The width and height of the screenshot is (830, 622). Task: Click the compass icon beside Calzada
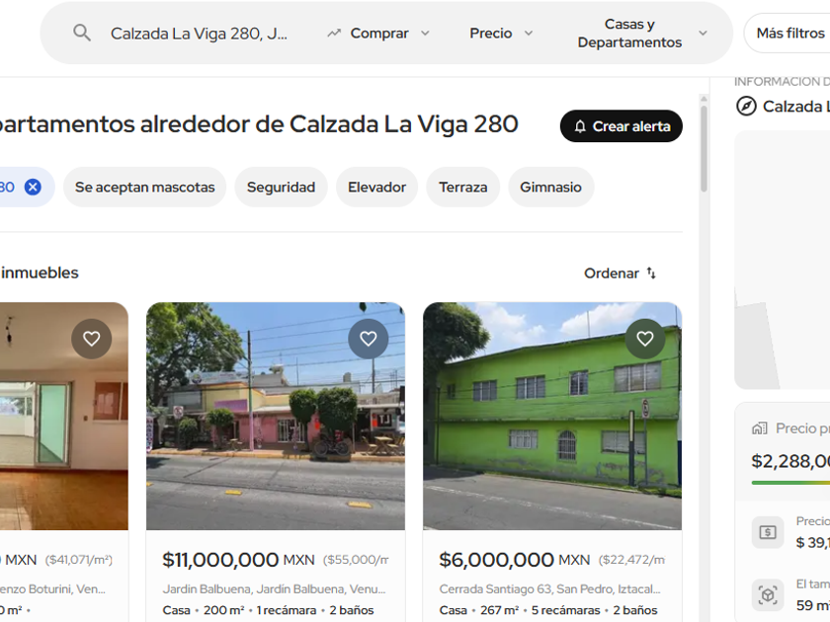pyautogui.click(x=746, y=107)
